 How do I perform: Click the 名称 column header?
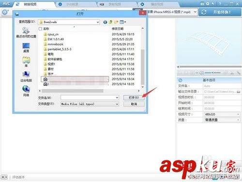pos(46,29)
